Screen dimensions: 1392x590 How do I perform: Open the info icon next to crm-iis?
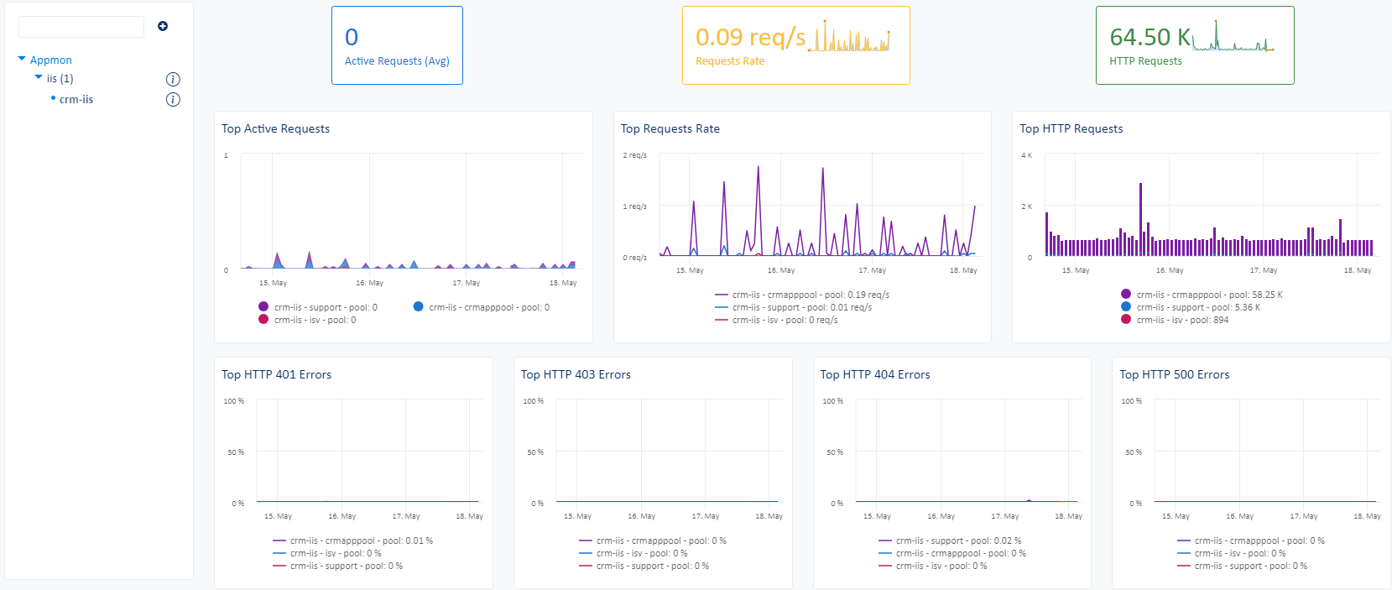click(173, 100)
